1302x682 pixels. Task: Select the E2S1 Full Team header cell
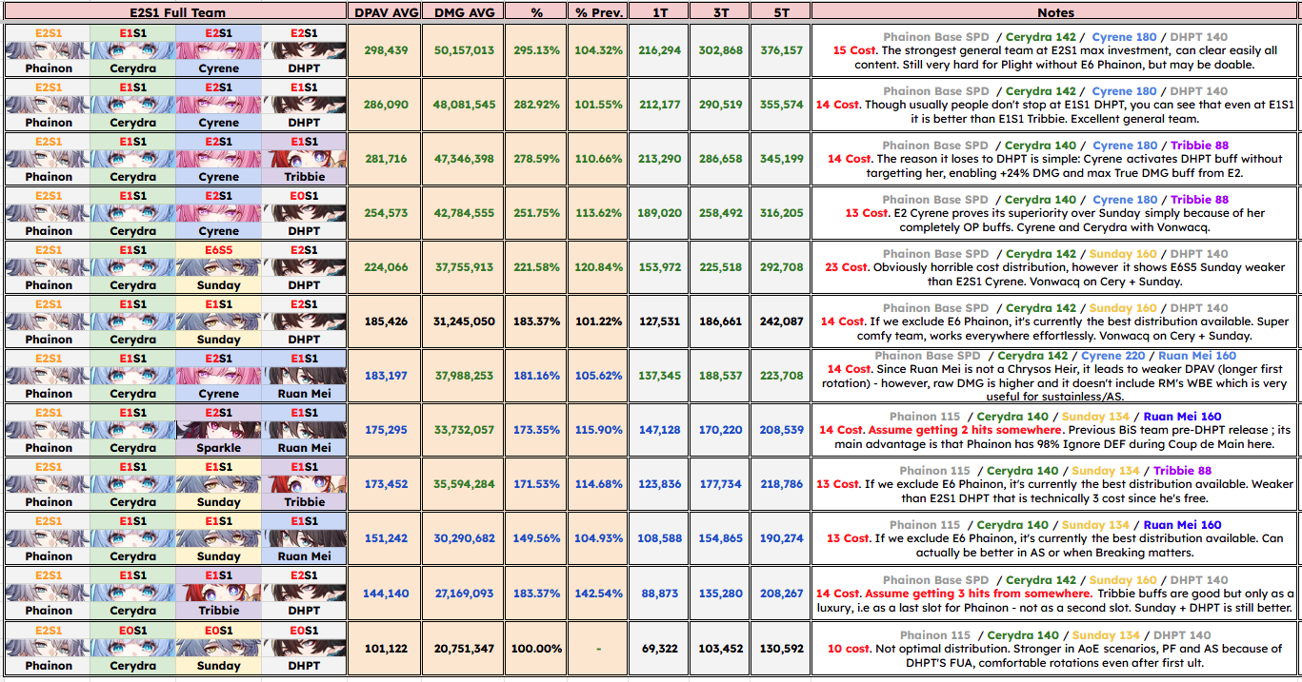coord(175,12)
